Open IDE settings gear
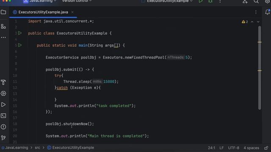The width and height of the screenshot is (271, 152). coord(267,2)
